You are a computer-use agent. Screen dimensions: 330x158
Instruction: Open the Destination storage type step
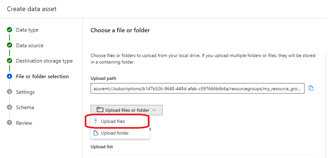tap(44, 61)
